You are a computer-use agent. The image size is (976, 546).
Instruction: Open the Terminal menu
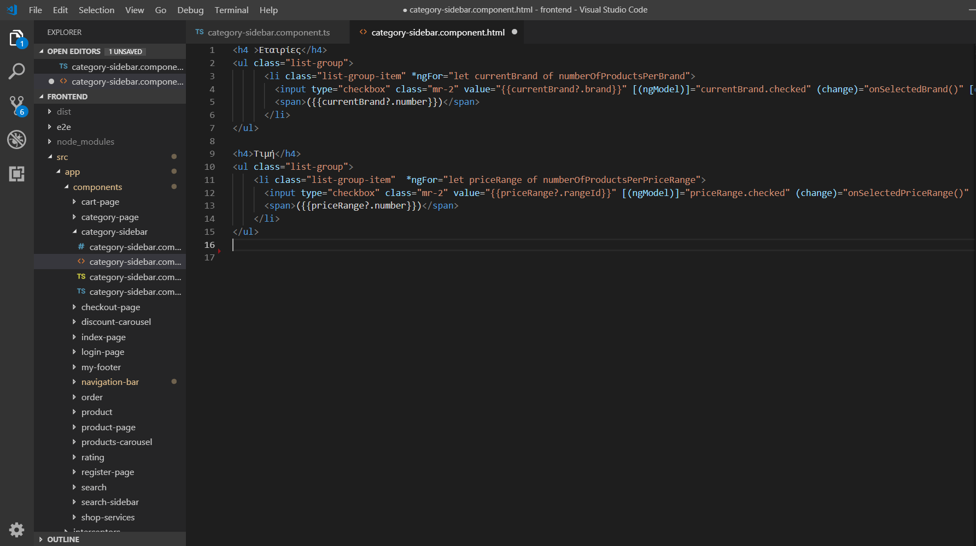click(231, 10)
